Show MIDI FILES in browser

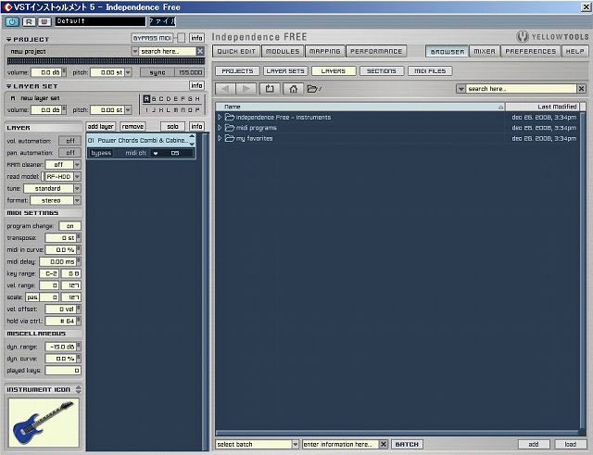coord(430,71)
